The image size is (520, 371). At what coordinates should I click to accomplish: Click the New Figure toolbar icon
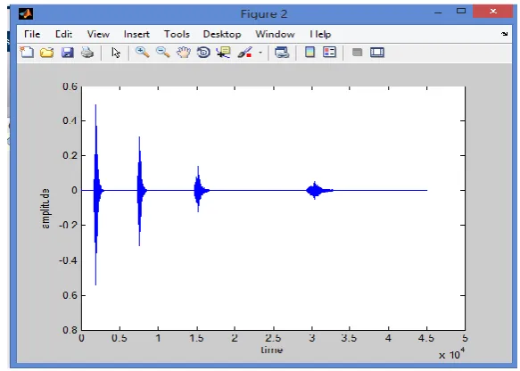coord(27,53)
